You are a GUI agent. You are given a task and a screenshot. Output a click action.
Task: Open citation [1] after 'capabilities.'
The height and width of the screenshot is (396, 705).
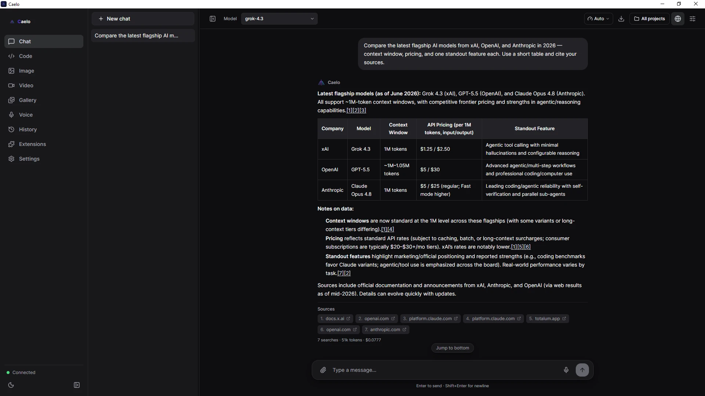tap(350, 110)
